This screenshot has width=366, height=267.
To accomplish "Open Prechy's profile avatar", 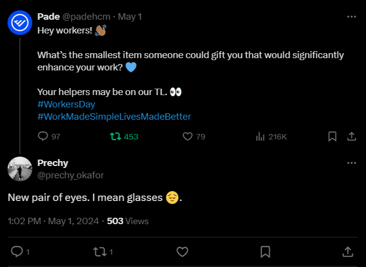I will pos(20,169).
